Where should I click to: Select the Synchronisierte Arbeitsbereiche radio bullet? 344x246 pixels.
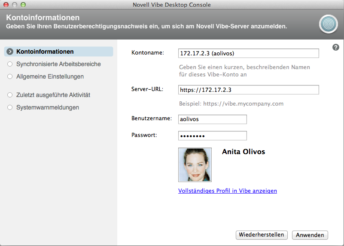tap(10, 64)
